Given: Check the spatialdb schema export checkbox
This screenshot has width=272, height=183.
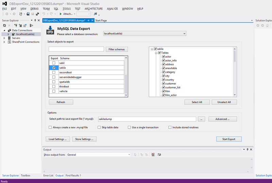Looking at the screenshot, I should point(54,82).
